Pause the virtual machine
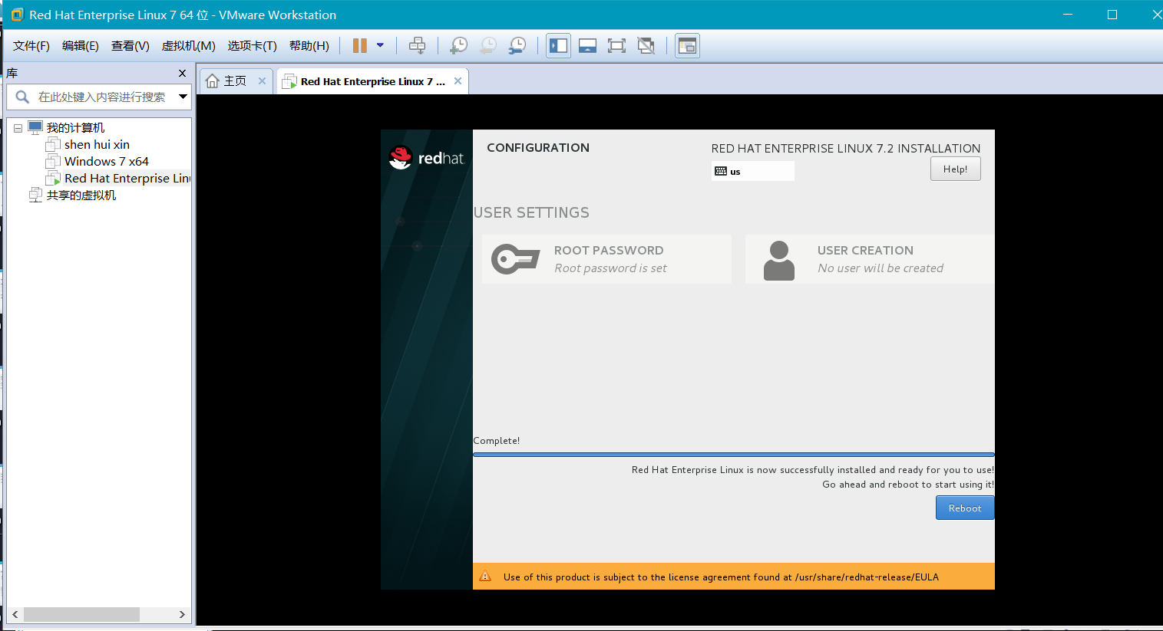1163x631 pixels. (x=359, y=46)
